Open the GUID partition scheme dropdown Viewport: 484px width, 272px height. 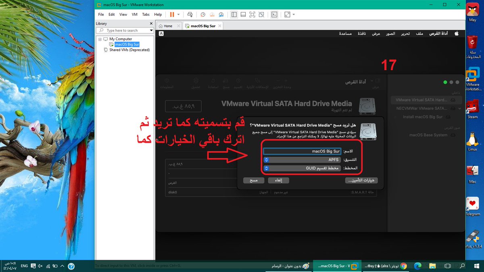302,168
